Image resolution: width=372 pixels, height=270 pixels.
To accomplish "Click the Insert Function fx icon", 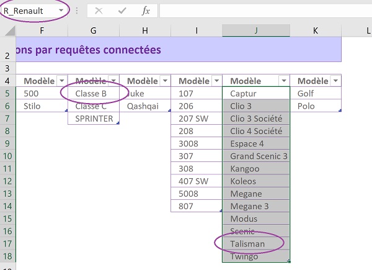I will [146, 11].
